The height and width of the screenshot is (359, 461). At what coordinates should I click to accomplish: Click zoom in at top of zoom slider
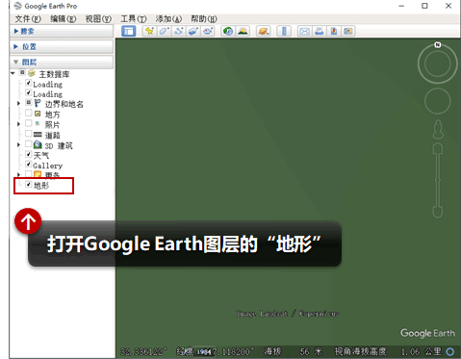(x=438, y=148)
